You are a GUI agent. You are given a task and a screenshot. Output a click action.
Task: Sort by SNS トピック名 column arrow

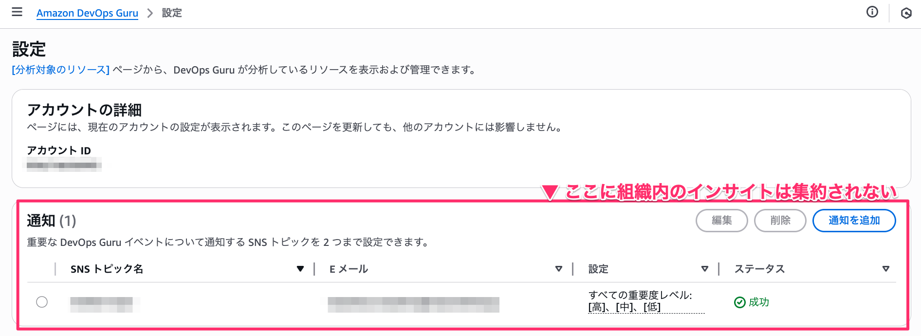300,269
